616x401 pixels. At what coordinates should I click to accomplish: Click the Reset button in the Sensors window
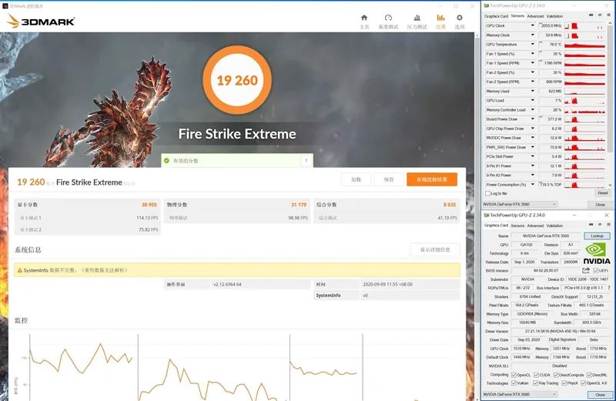tap(602, 193)
